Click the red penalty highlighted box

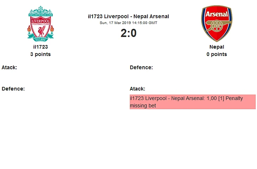[193, 102]
